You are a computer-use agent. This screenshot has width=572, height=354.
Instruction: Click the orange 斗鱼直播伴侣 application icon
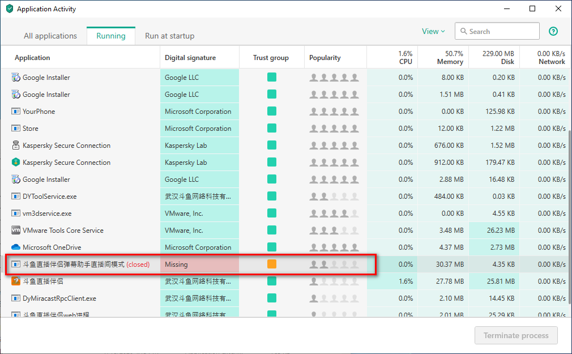tap(16, 282)
